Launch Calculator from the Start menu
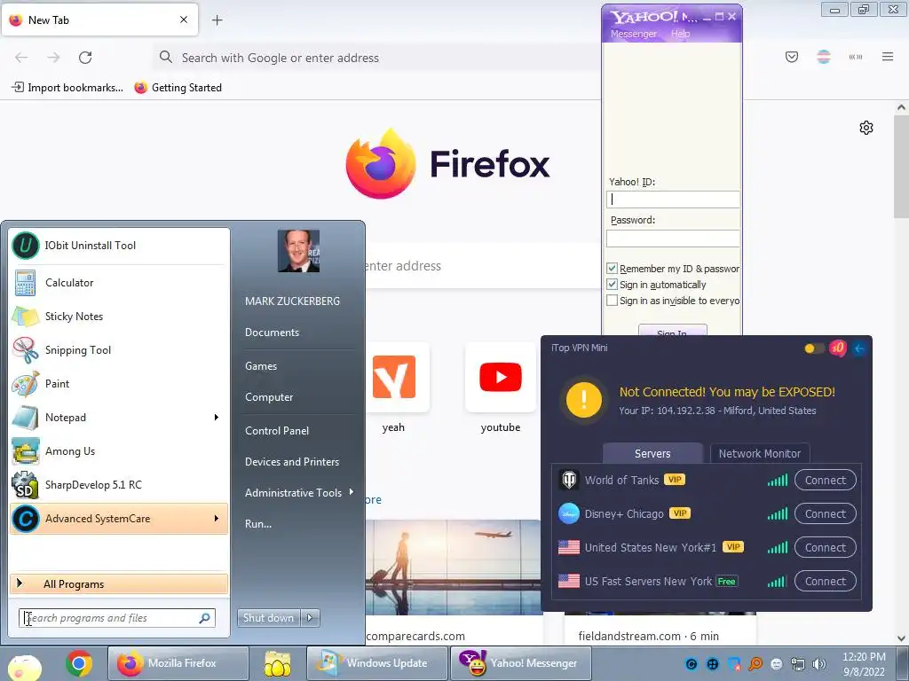 119,283
